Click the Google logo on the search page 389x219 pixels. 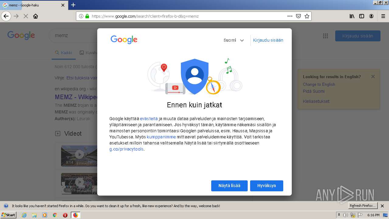(x=21, y=35)
